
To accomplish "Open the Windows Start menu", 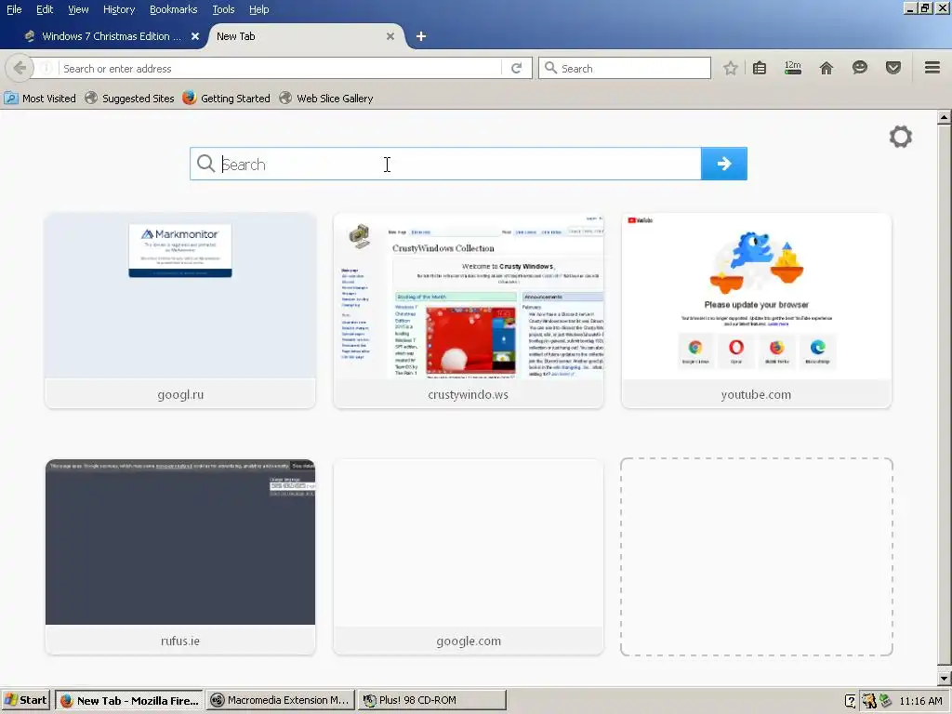I will (x=25, y=700).
